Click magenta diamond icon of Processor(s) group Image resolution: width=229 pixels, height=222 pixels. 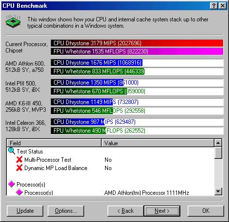point(12,184)
